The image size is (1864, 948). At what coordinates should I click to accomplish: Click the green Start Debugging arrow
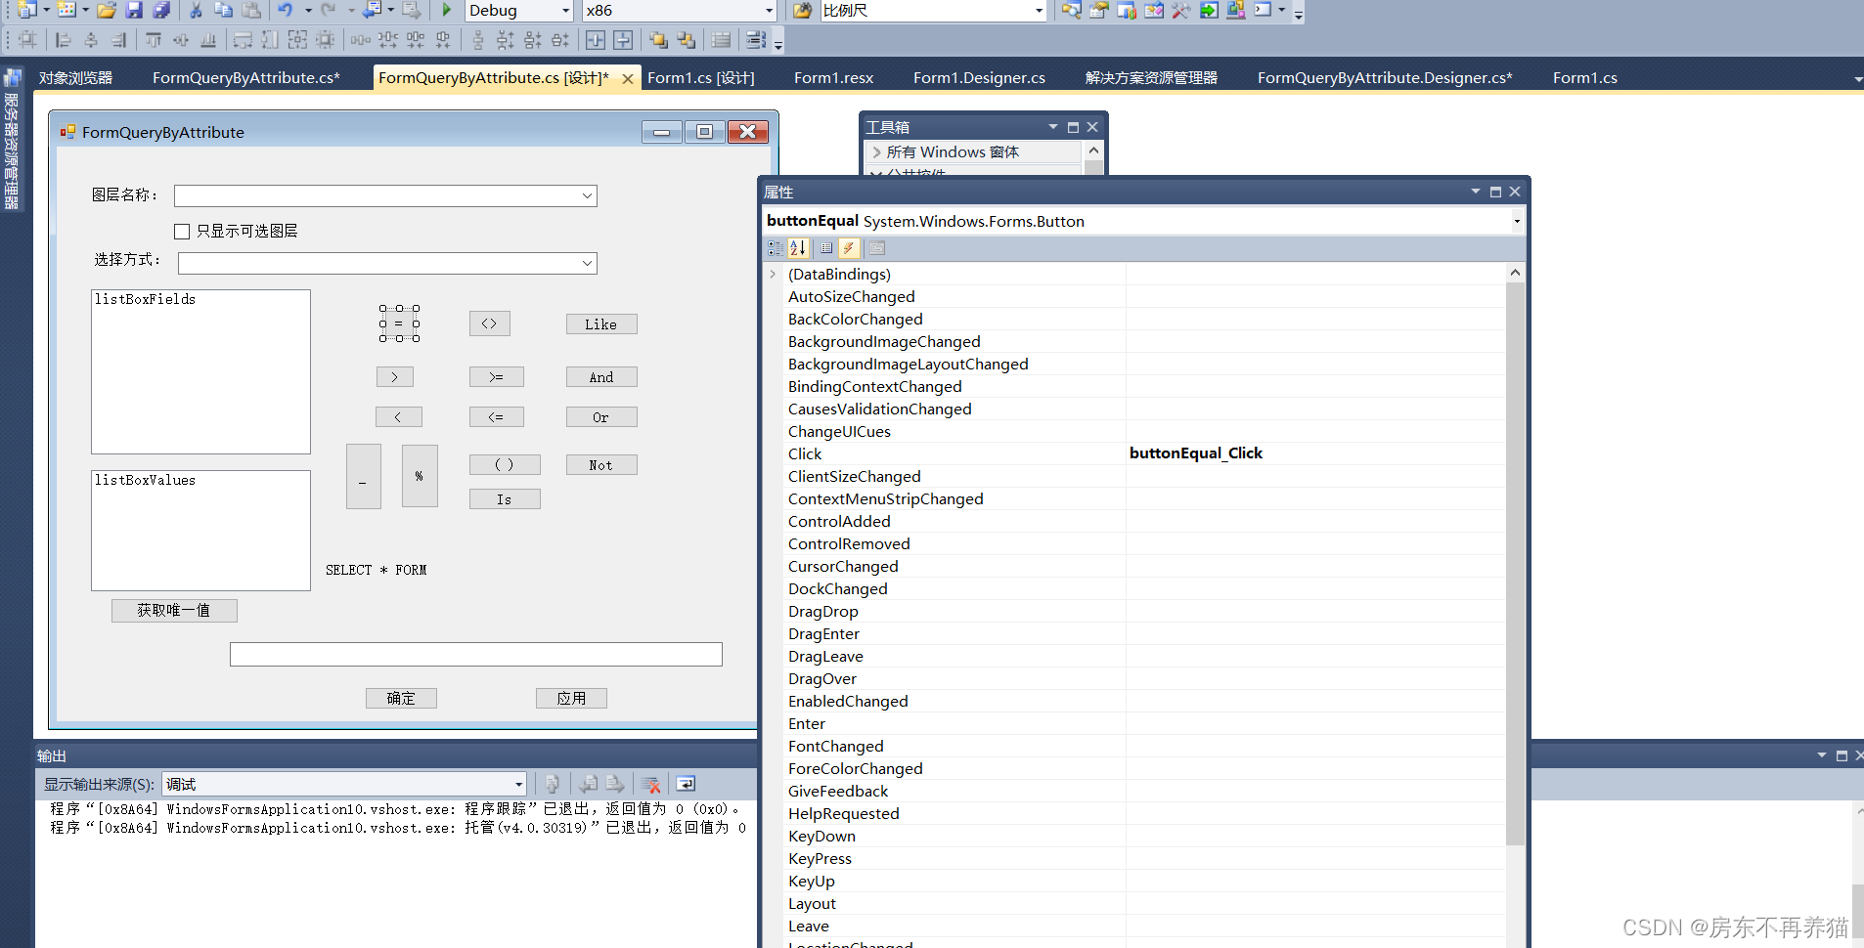[x=446, y=10]
